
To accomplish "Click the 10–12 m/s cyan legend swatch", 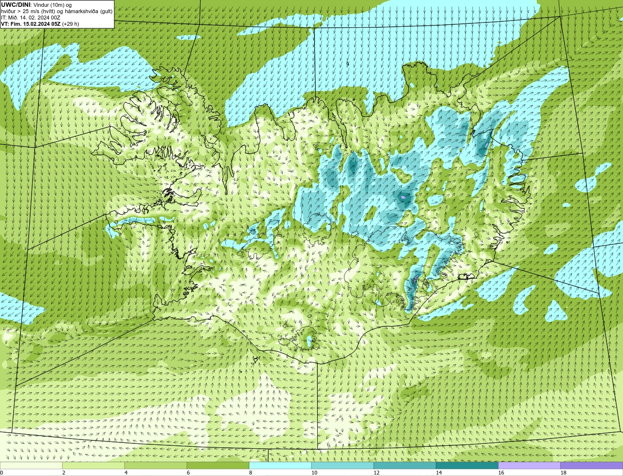I will click(x=343, y=465).
